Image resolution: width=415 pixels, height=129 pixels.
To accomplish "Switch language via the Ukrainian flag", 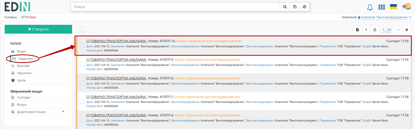I will point(393,7).
